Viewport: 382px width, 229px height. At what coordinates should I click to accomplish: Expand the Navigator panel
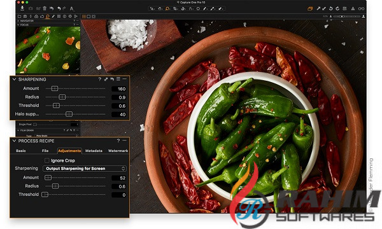[18, 21]
